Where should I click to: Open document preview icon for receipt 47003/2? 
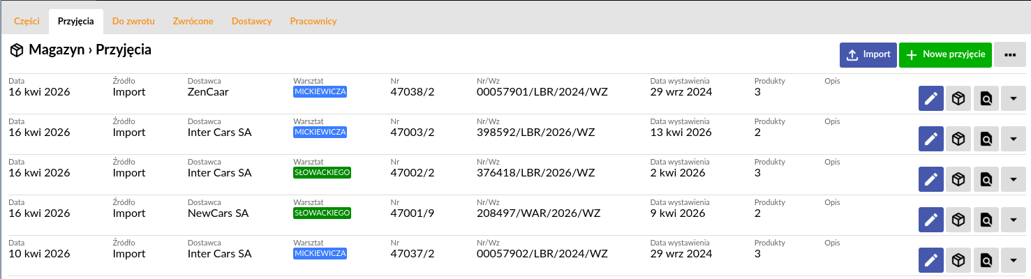(x=986, y=139)
